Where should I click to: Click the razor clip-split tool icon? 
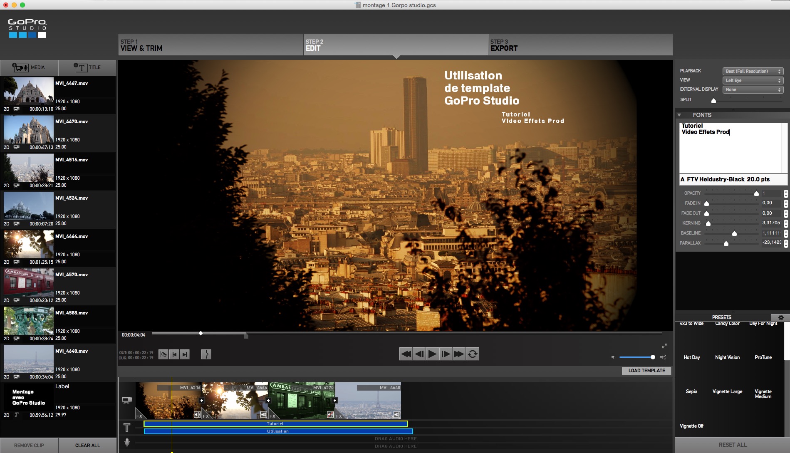163,354
